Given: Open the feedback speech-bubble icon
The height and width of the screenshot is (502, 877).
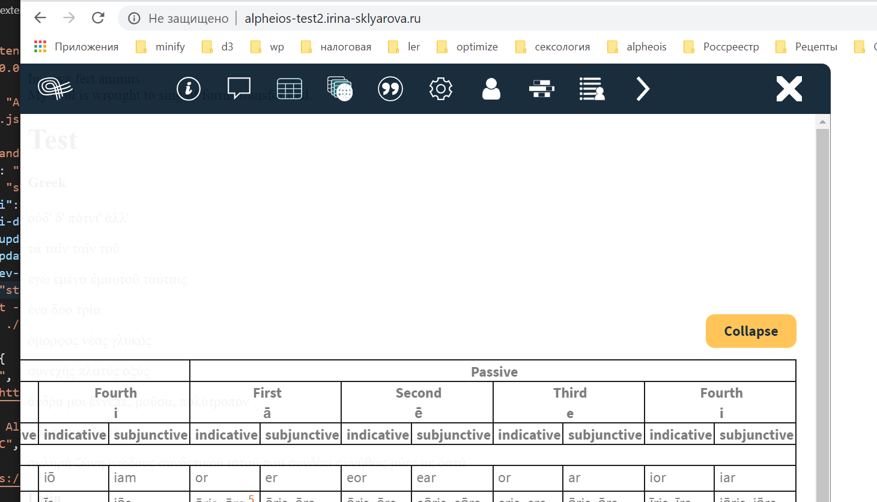Looking at the screenshot, I should pos(238,88).
